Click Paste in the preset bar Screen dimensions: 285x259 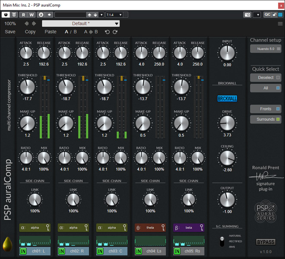(x=51, y=32)
